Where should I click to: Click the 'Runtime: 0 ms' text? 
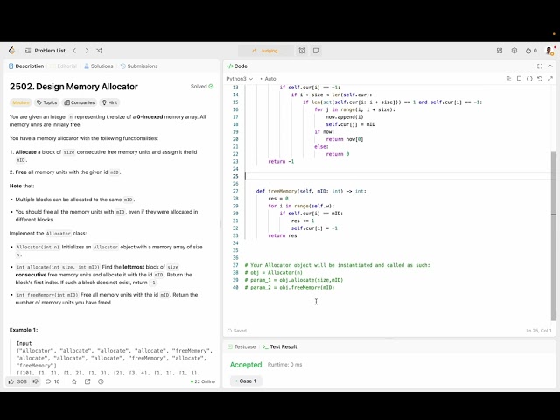(284, 365)
